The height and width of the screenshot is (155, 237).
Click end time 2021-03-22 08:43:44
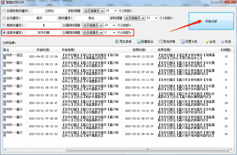click(139, 134)
